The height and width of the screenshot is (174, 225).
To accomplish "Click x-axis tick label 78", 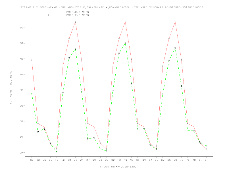I will point(194,160).
